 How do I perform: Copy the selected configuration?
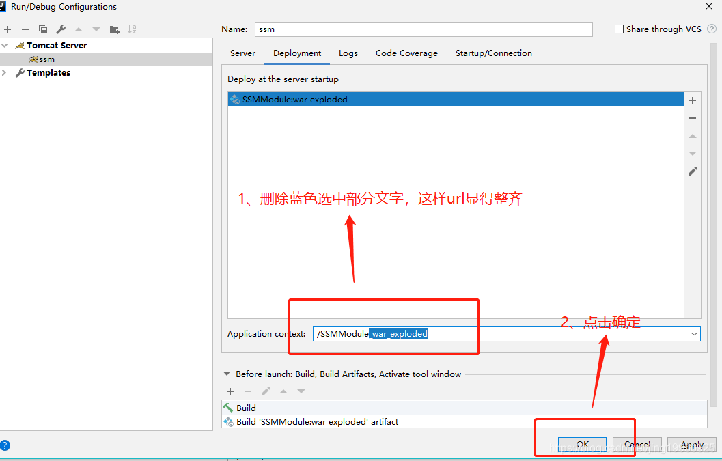click(43, 29)
